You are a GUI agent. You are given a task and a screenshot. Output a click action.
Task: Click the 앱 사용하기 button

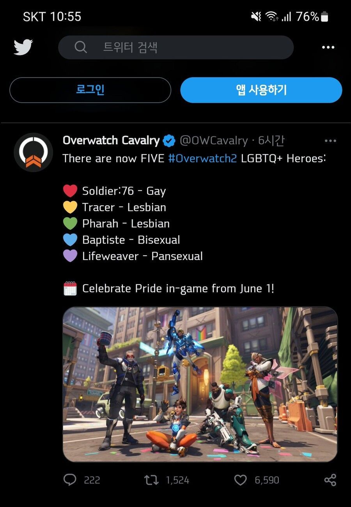pyautogui.click(x=261, y=90)
